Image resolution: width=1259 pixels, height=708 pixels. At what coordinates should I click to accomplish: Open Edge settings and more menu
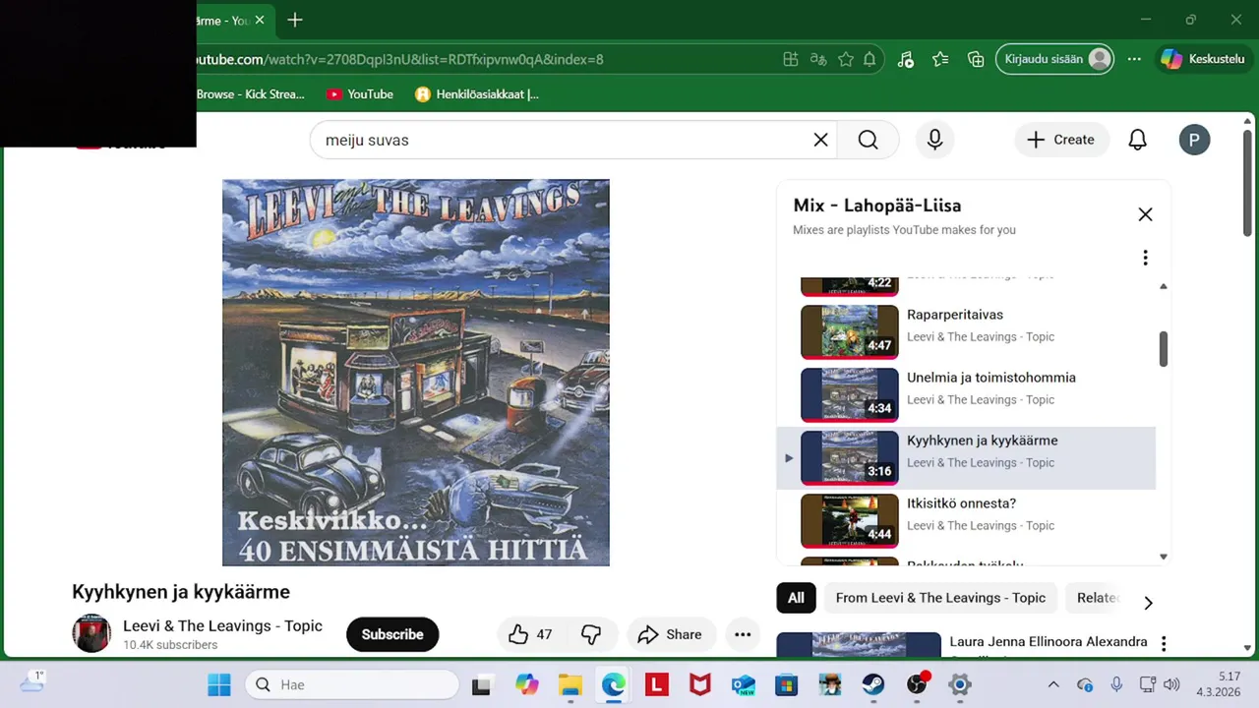point(1134,59)
